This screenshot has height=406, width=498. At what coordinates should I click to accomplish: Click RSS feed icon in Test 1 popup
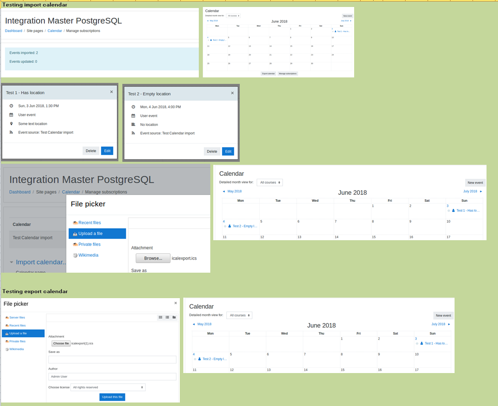pyautogui.click(x=11, y=132)
